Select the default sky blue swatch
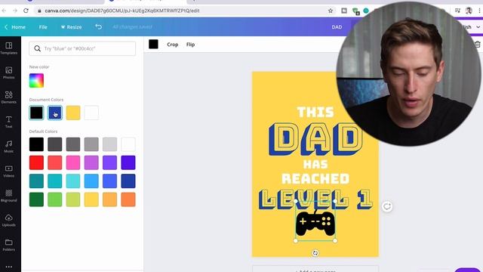The height and width of the screenshot is (272, 483). tap(91, 181)
